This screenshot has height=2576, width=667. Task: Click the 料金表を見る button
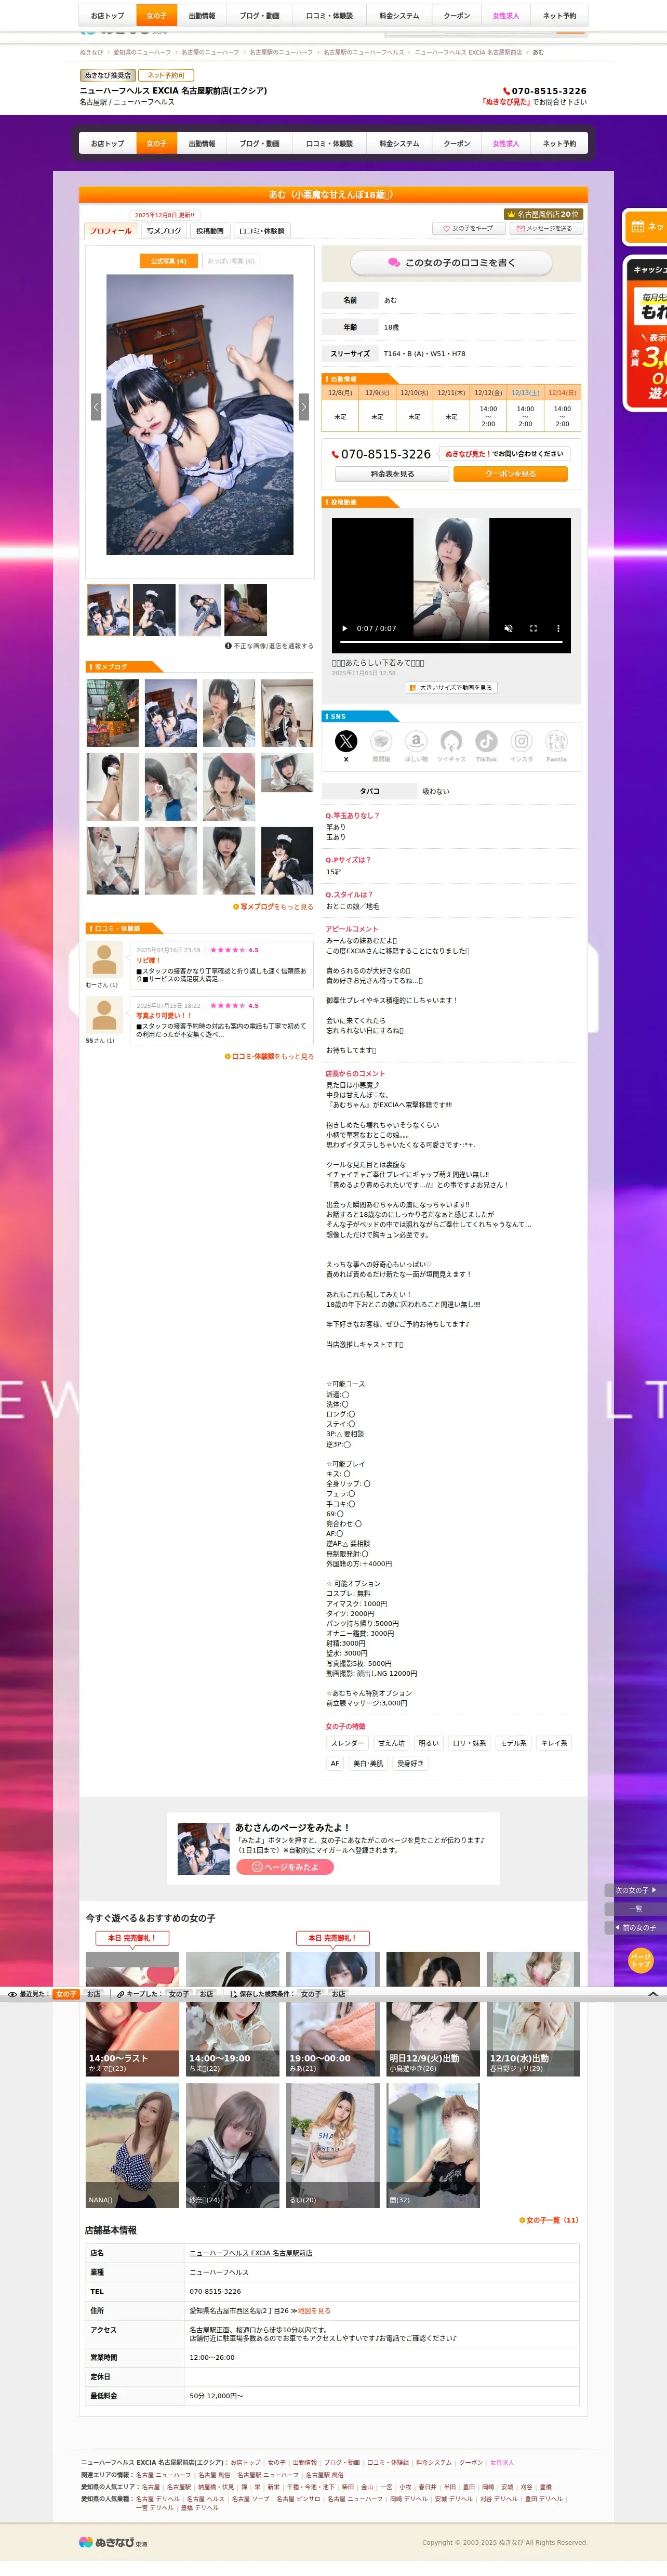[x=392, y=474]
